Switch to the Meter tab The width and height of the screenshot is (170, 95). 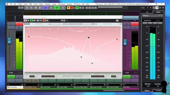(x=158, y=12)
